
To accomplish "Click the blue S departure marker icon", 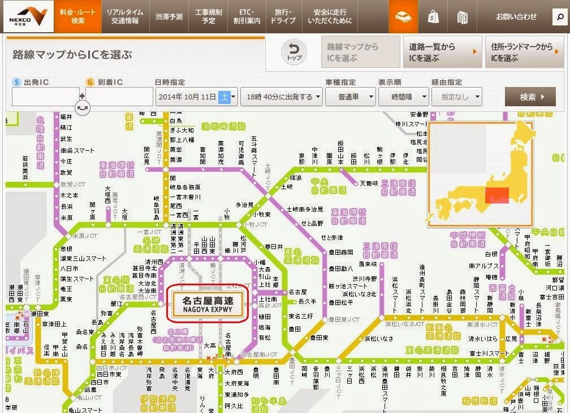I will click(16, 82).
